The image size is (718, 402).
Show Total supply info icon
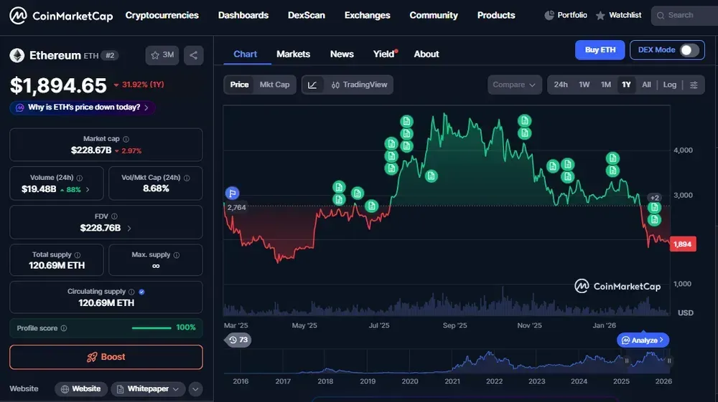pyautogui.click(x=78, y=255)
